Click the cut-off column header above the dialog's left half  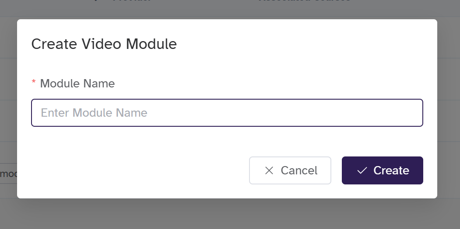click(131, 1)
